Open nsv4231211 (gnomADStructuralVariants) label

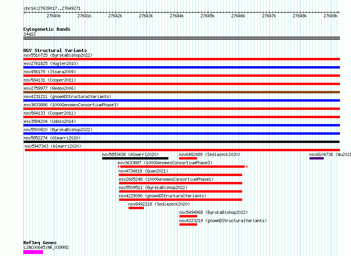pos(67,96)
